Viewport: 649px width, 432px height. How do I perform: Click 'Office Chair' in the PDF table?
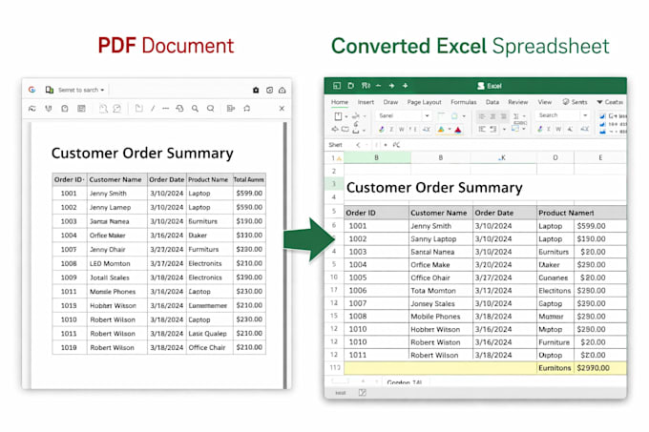click(209, 347)
